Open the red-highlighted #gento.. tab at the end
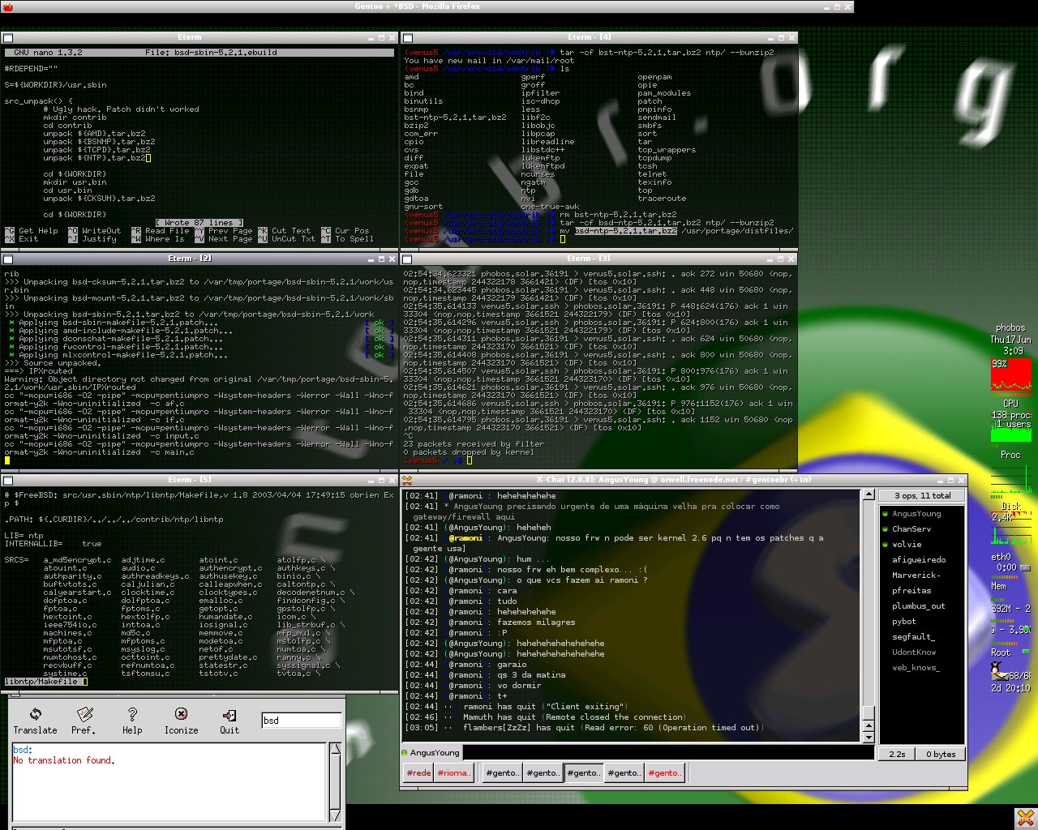Image resolution: width=1038 pixels, height=830 pixels. (x=665, y=773)
